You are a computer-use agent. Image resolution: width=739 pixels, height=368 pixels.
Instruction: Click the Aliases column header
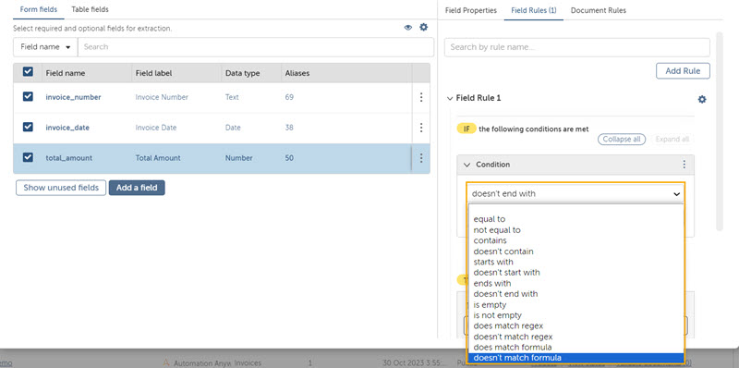297,73
